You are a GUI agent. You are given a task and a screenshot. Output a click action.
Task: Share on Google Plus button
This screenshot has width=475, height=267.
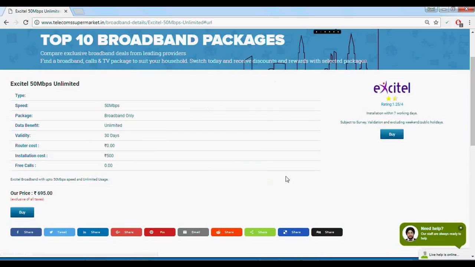pos(126,232)
